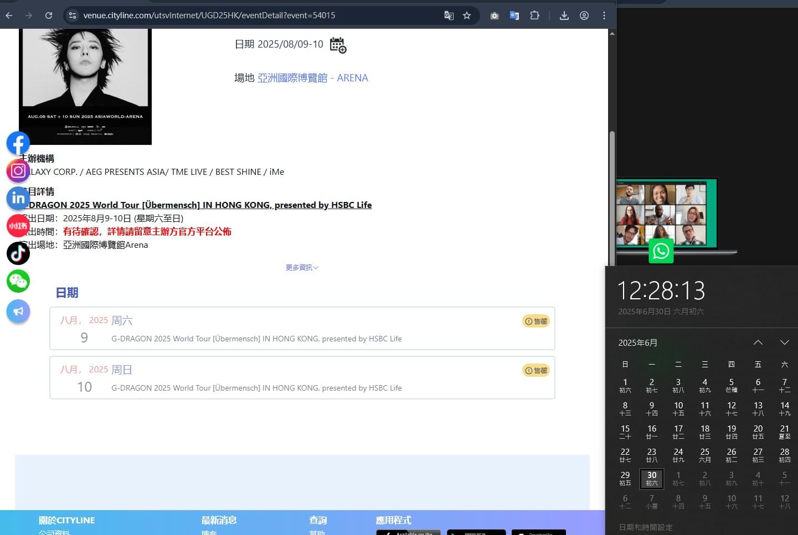798x535 pixels.
Task: Open site information icon in address bar
Action: click(x=73, y=15)
